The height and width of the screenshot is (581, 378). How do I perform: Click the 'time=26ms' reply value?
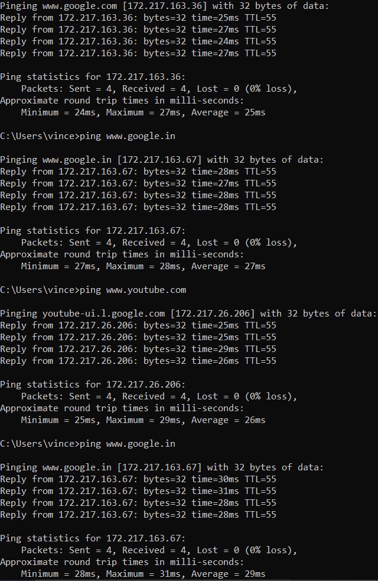click(x=215, y=361)
